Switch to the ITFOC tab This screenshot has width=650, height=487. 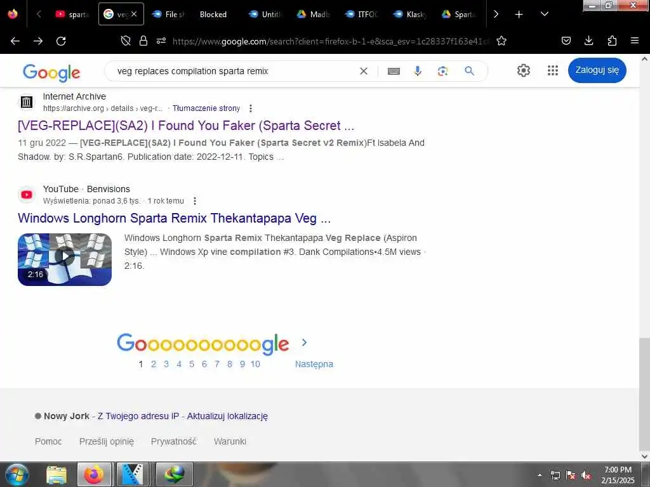tap(361, 15)
